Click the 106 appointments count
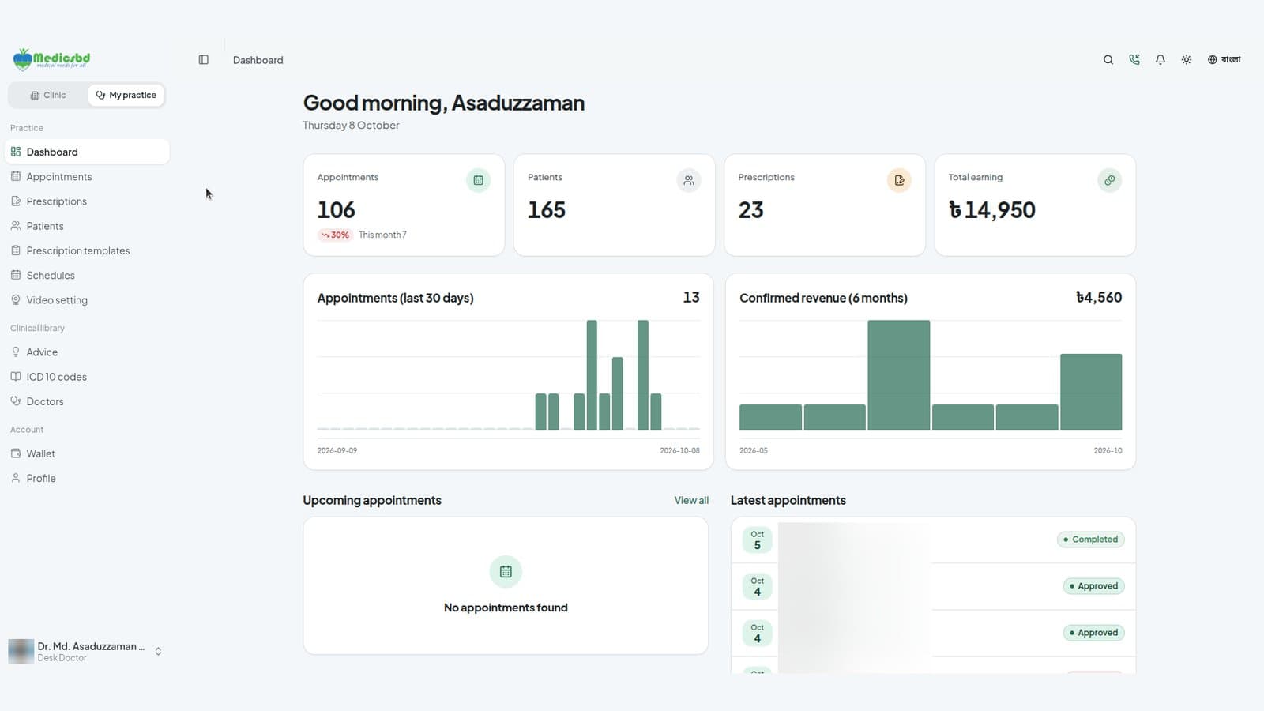The height and width of the screenshot is (711, 1264). [x=336, y=210]
